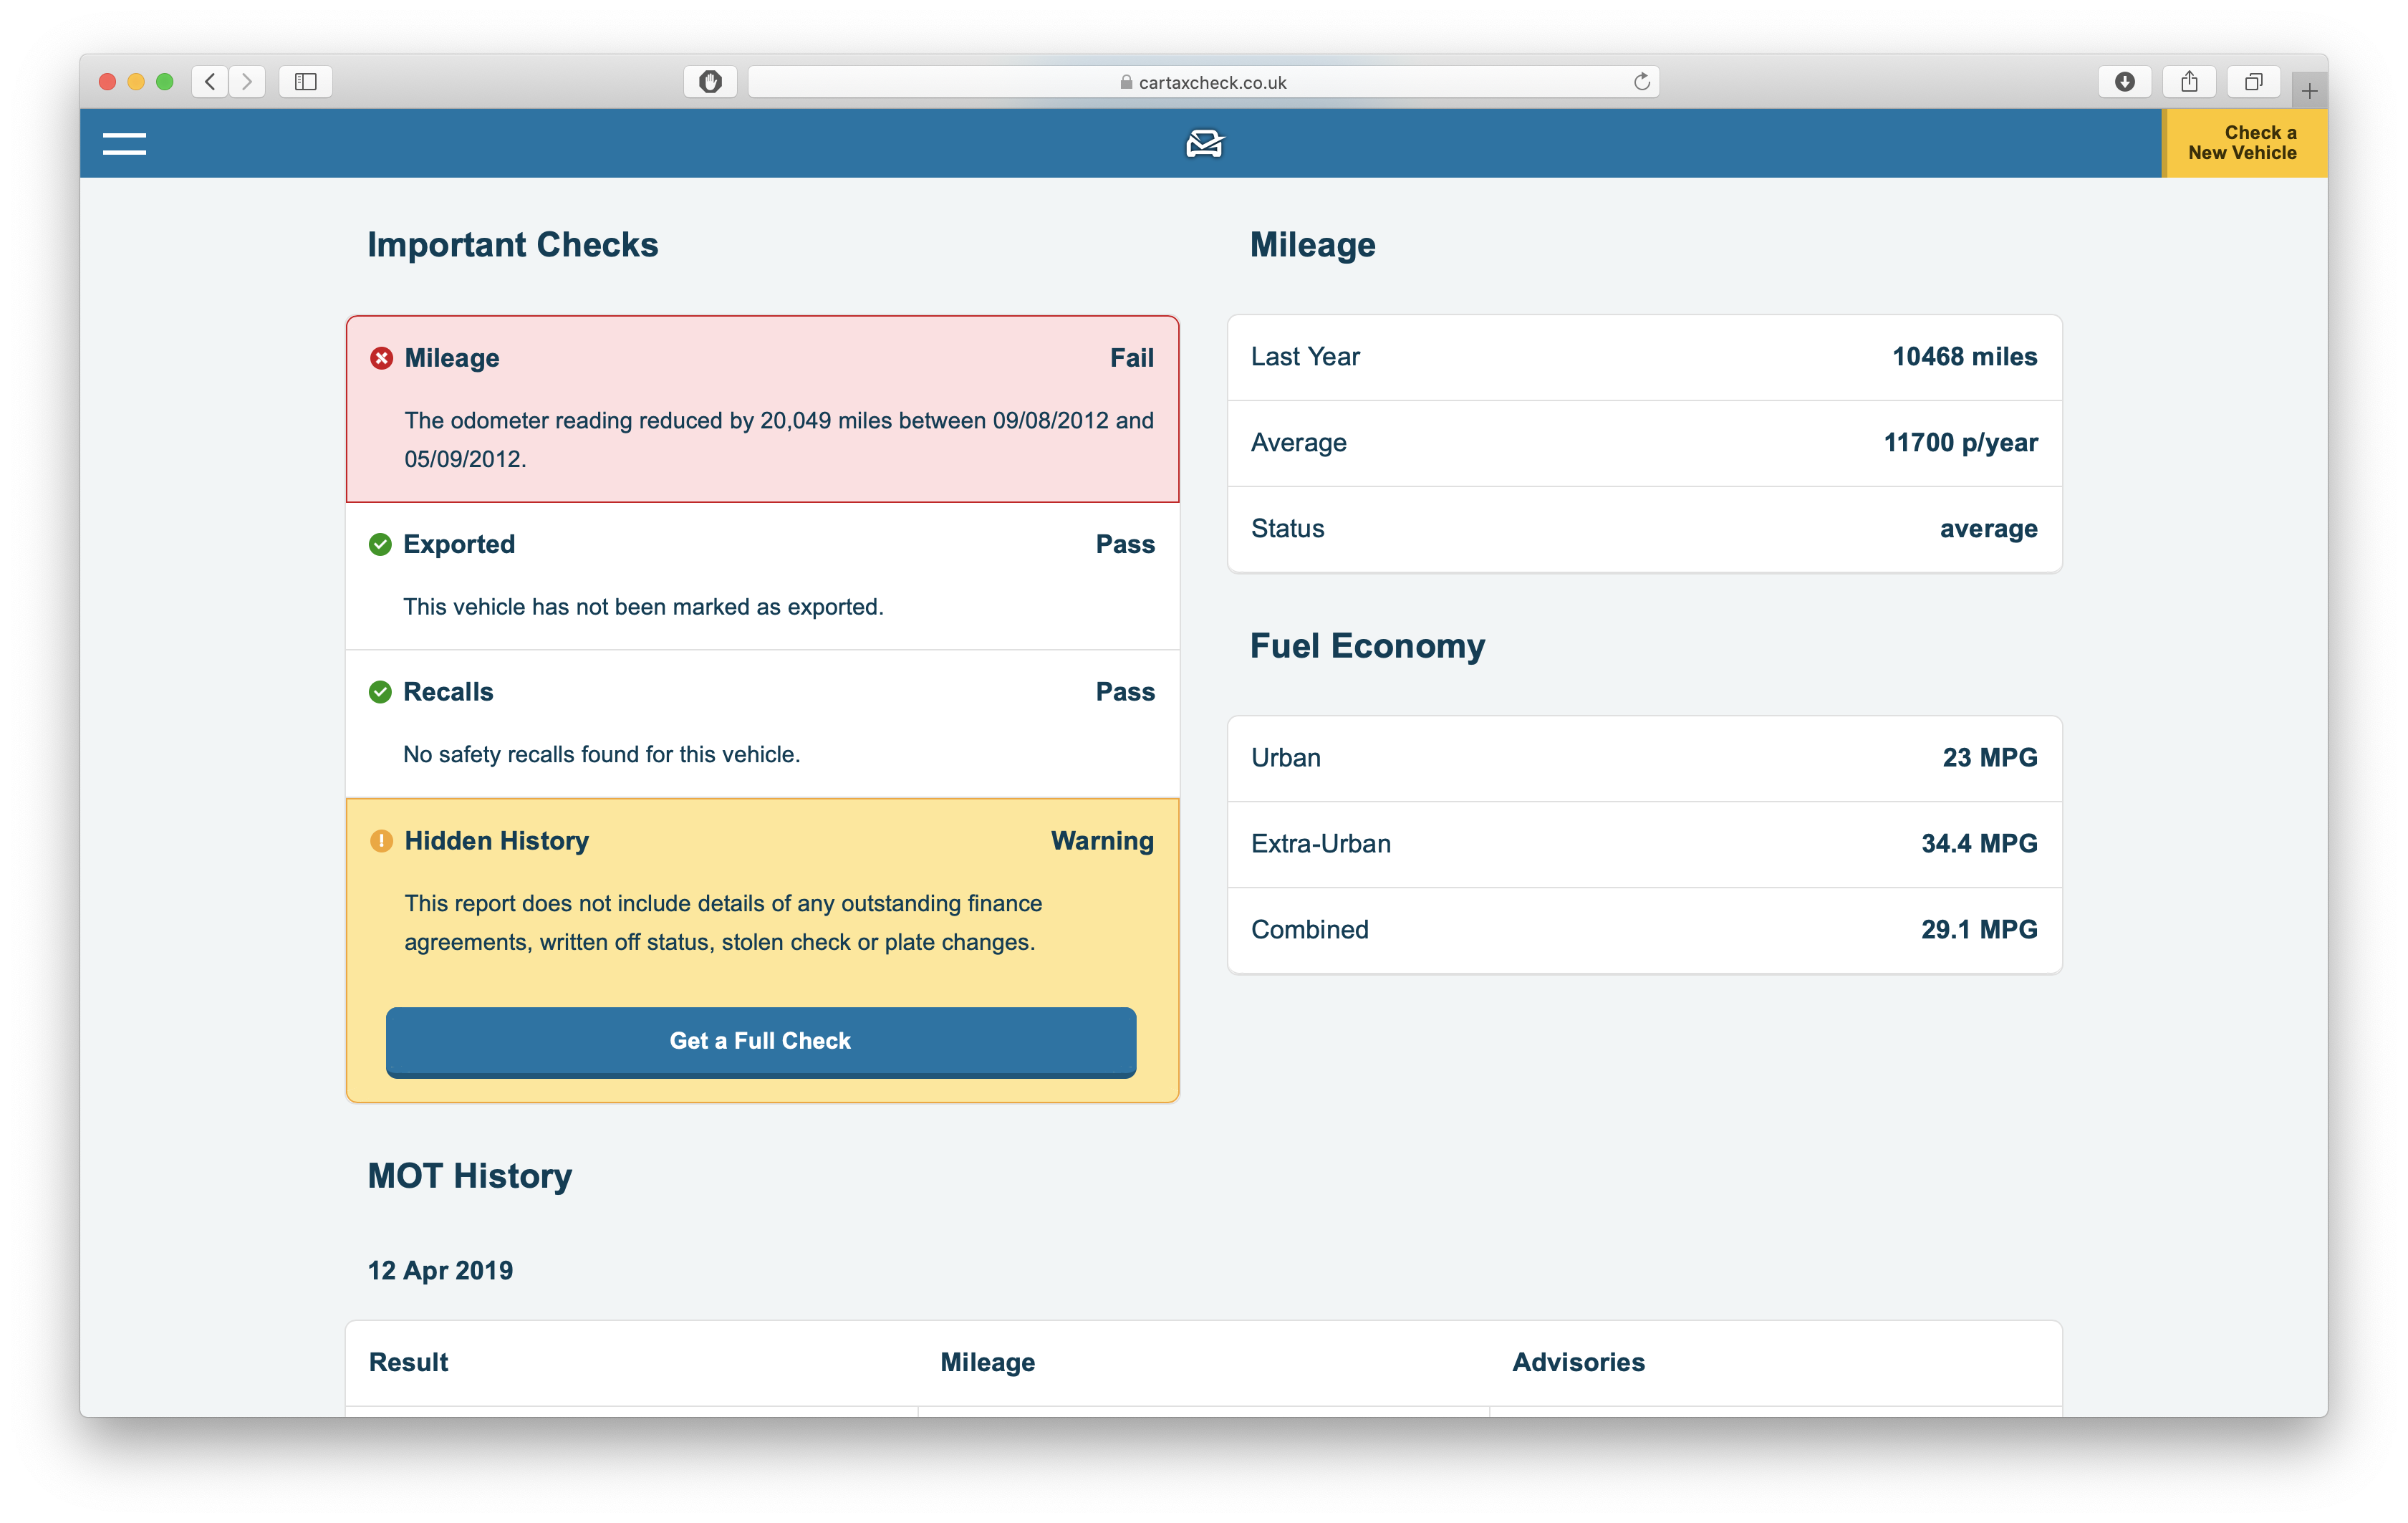The height and width of the screenshot is (1523, 2408).
Task: Click the MOT History heading
Action: click(470, 1176)
